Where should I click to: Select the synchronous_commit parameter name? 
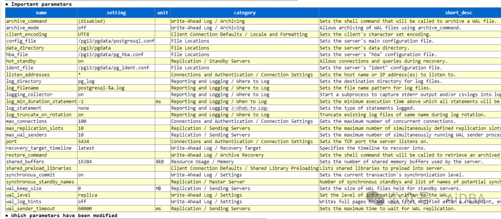[31, 175]
